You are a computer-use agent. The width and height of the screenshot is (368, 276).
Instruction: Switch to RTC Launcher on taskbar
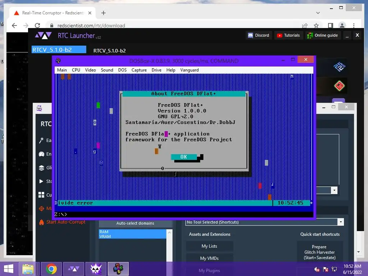tap(74, 269)
